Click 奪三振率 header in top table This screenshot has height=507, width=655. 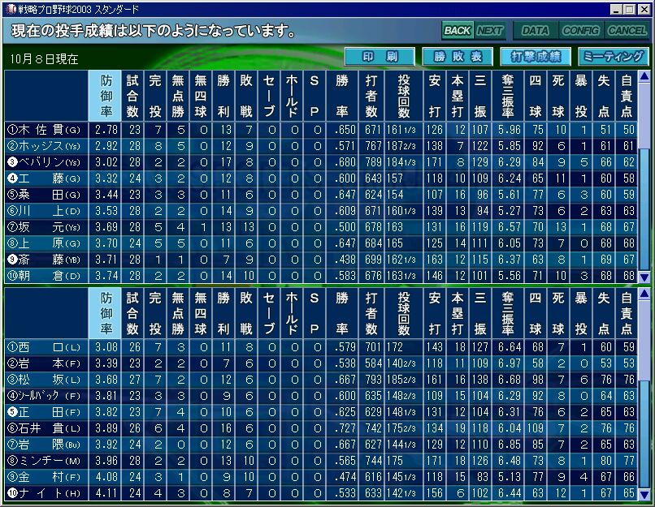[508, 96]
